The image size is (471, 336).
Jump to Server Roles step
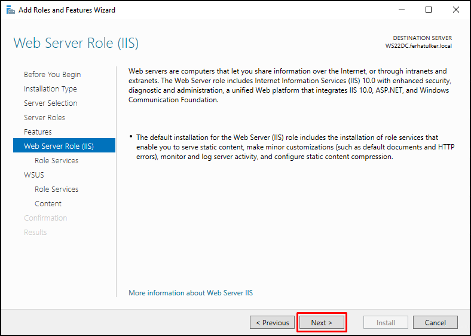[44, 118]
